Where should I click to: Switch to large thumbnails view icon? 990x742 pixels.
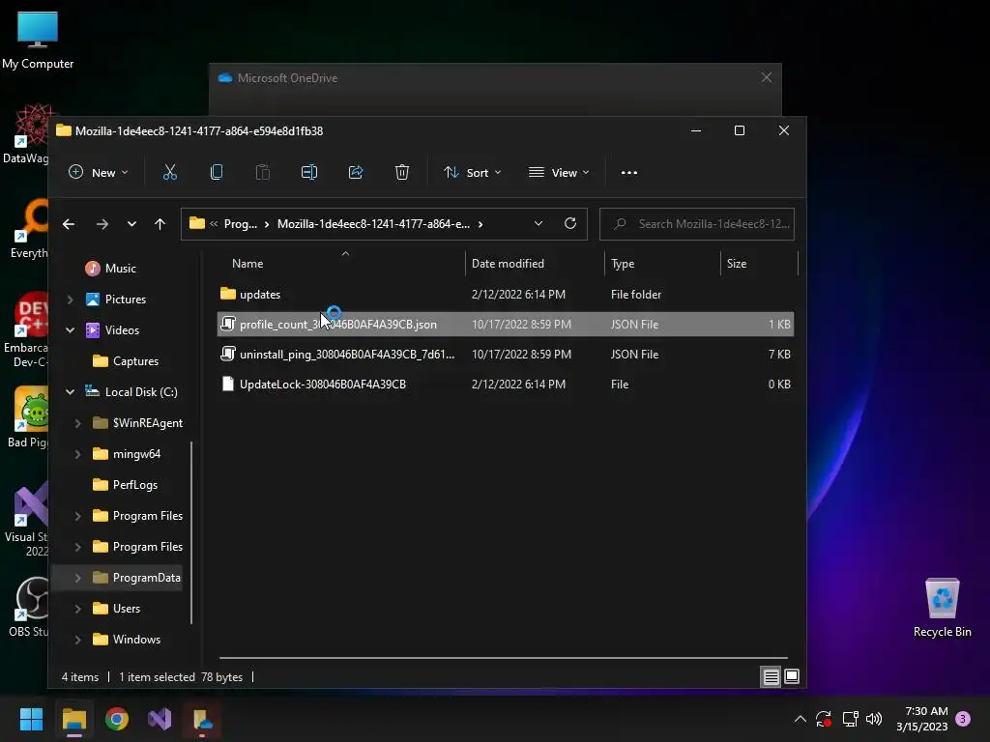[792, 677]
